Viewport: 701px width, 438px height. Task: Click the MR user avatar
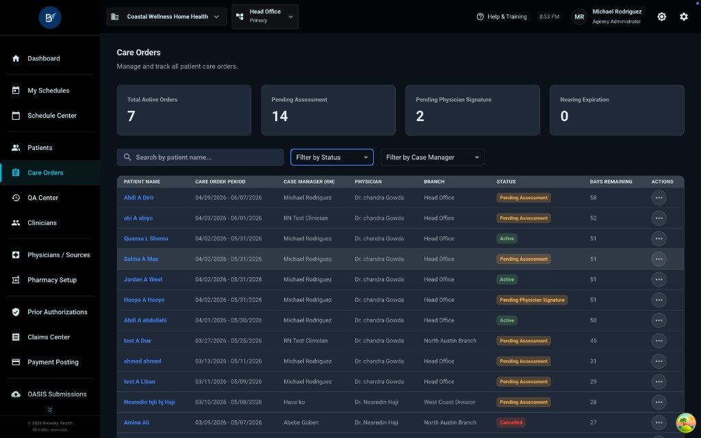(x=579, y=16)
